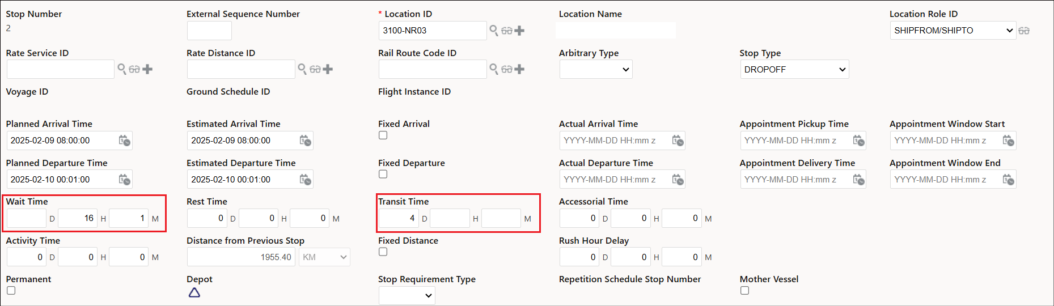Click plus icon next to Rate Distance ID
Viewport: 1054px width, 306px height.
pos(328,69)
